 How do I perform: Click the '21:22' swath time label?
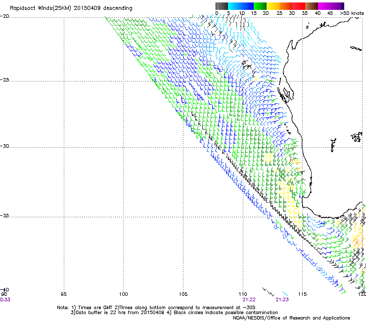click(x=249, y=300)
